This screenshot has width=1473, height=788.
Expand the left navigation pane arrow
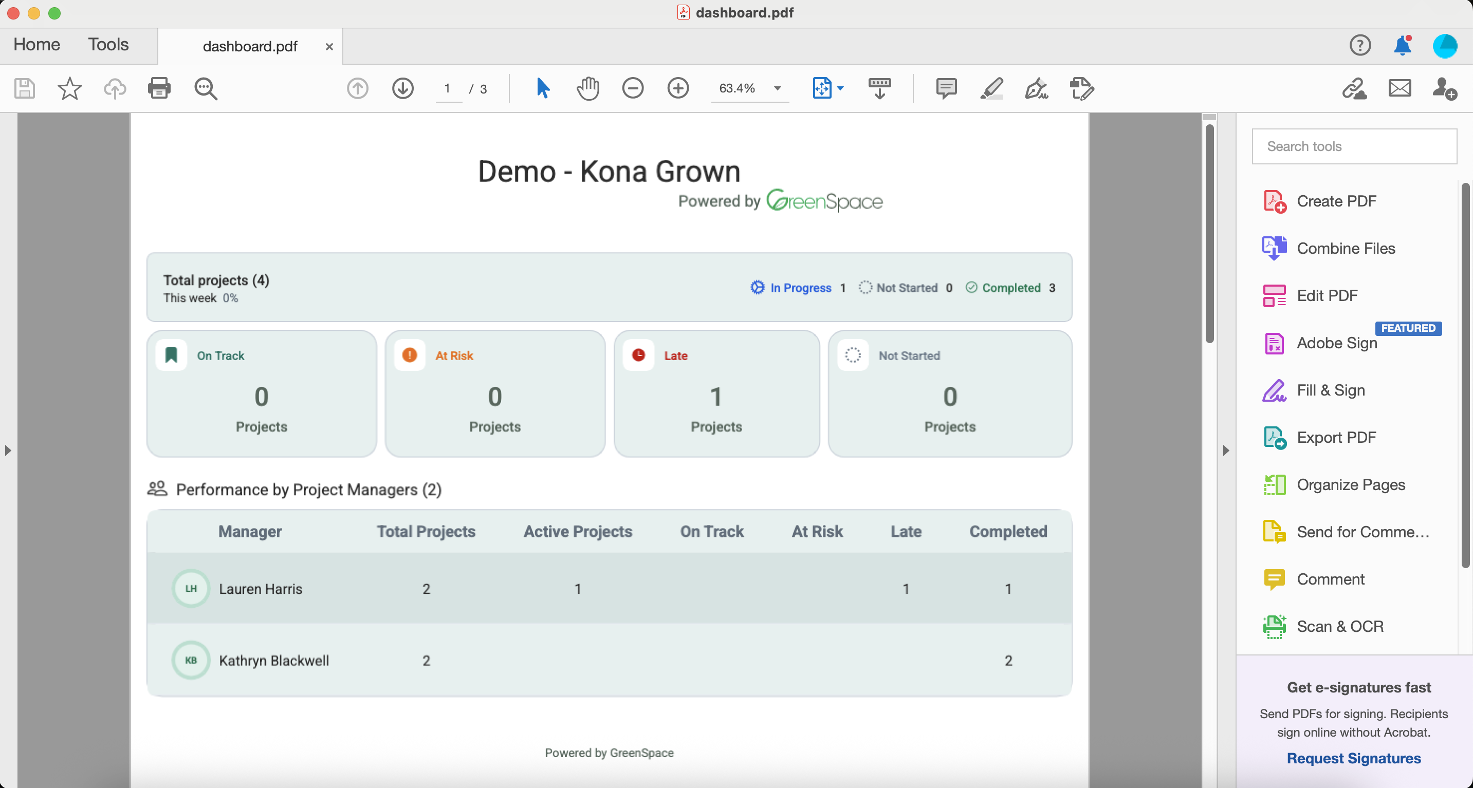coord(7,451)
